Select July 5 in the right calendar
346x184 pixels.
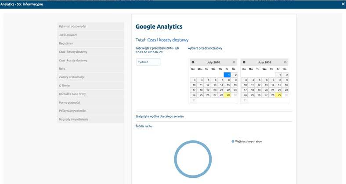tap(258, 80)
